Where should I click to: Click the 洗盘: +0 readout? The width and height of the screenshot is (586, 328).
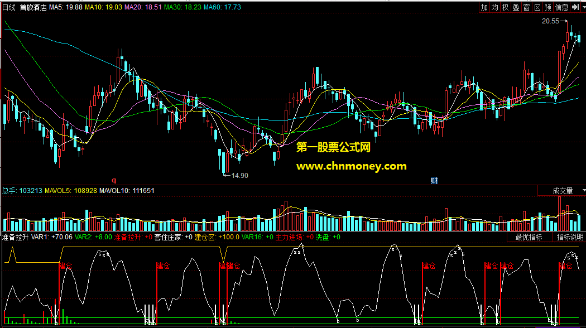tap(328, 237)
